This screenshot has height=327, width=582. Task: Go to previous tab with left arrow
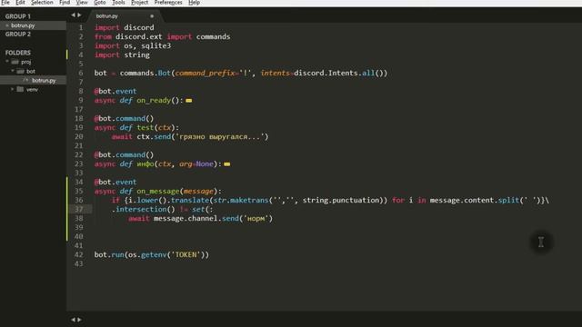tap(73, 15)
